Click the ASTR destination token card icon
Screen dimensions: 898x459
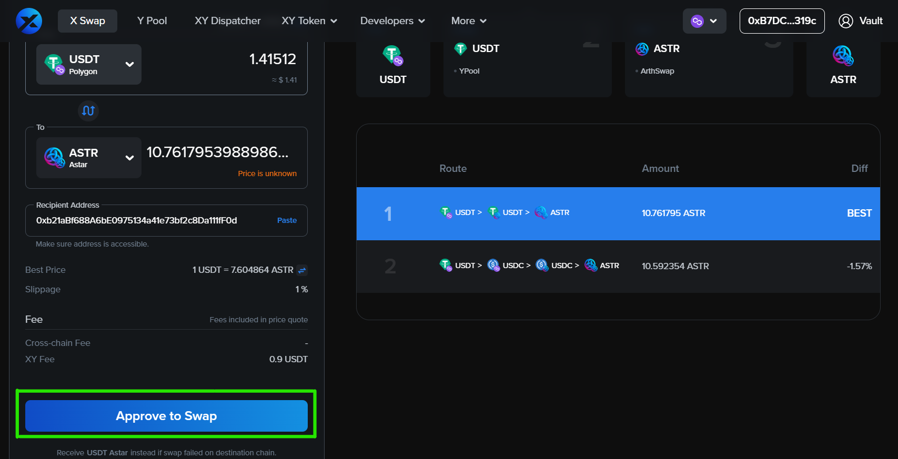[843, 55]
